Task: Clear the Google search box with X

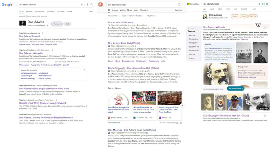Action: click(x=82, y=5)
